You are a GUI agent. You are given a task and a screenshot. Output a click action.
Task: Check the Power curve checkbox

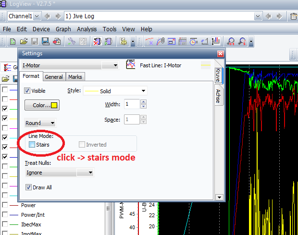[5, 205]
